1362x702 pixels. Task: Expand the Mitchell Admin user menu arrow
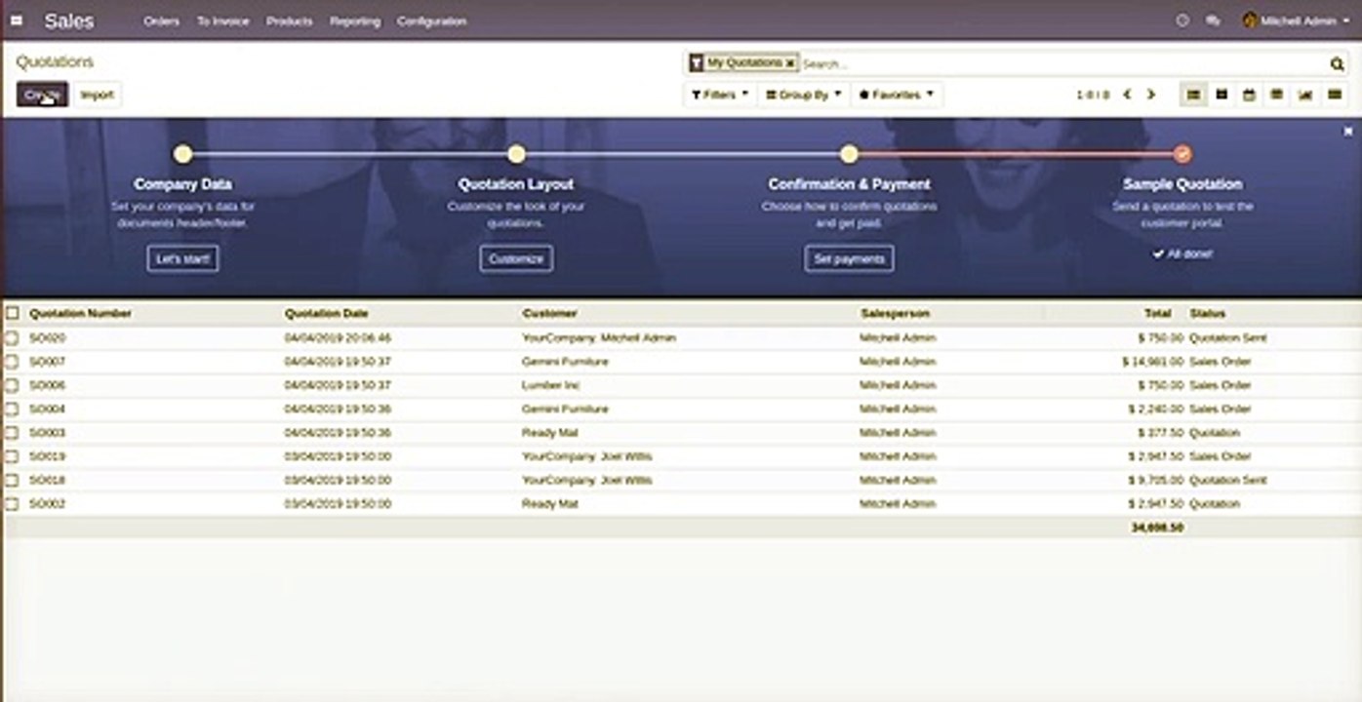(1345, 21)
